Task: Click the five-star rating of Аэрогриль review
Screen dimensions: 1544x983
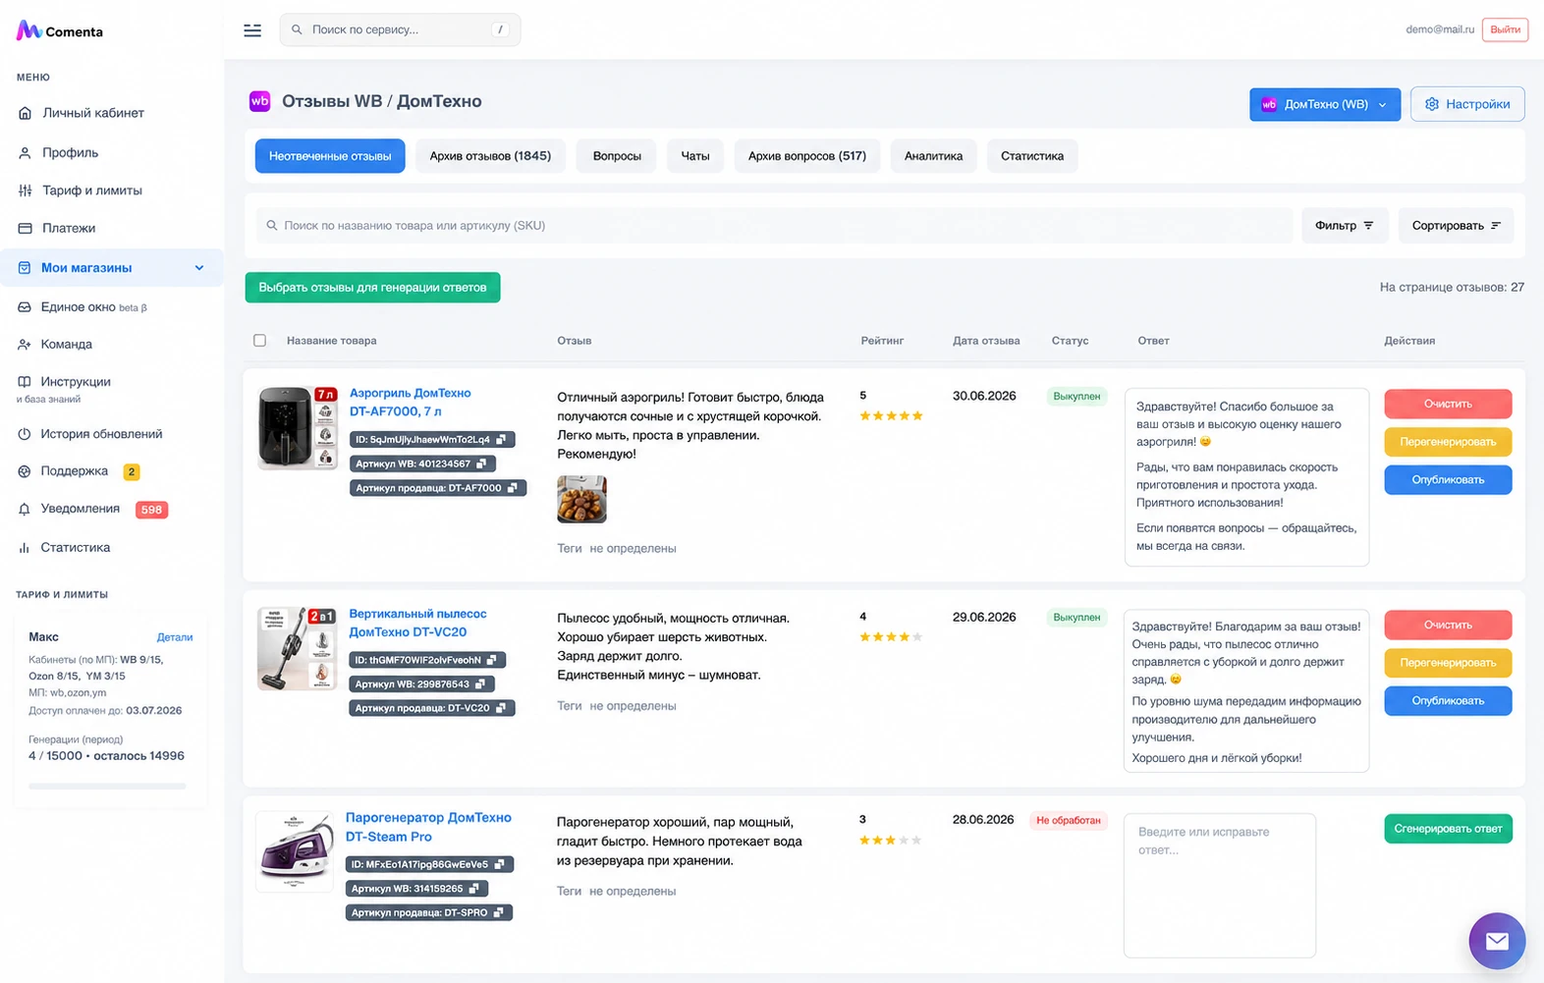Action: 891,416
